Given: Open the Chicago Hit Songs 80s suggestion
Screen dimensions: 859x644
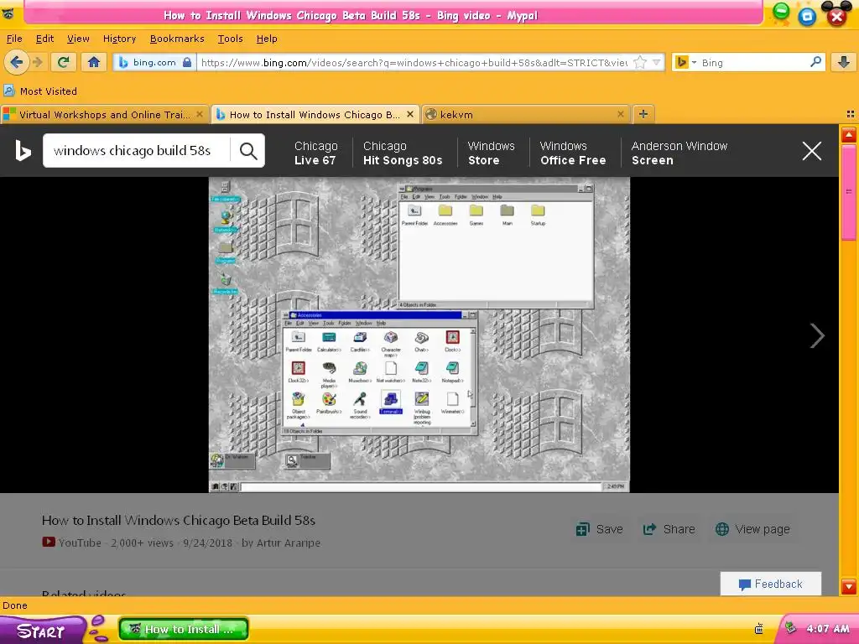Looking at the screenshot, I should tap(402, 153).
